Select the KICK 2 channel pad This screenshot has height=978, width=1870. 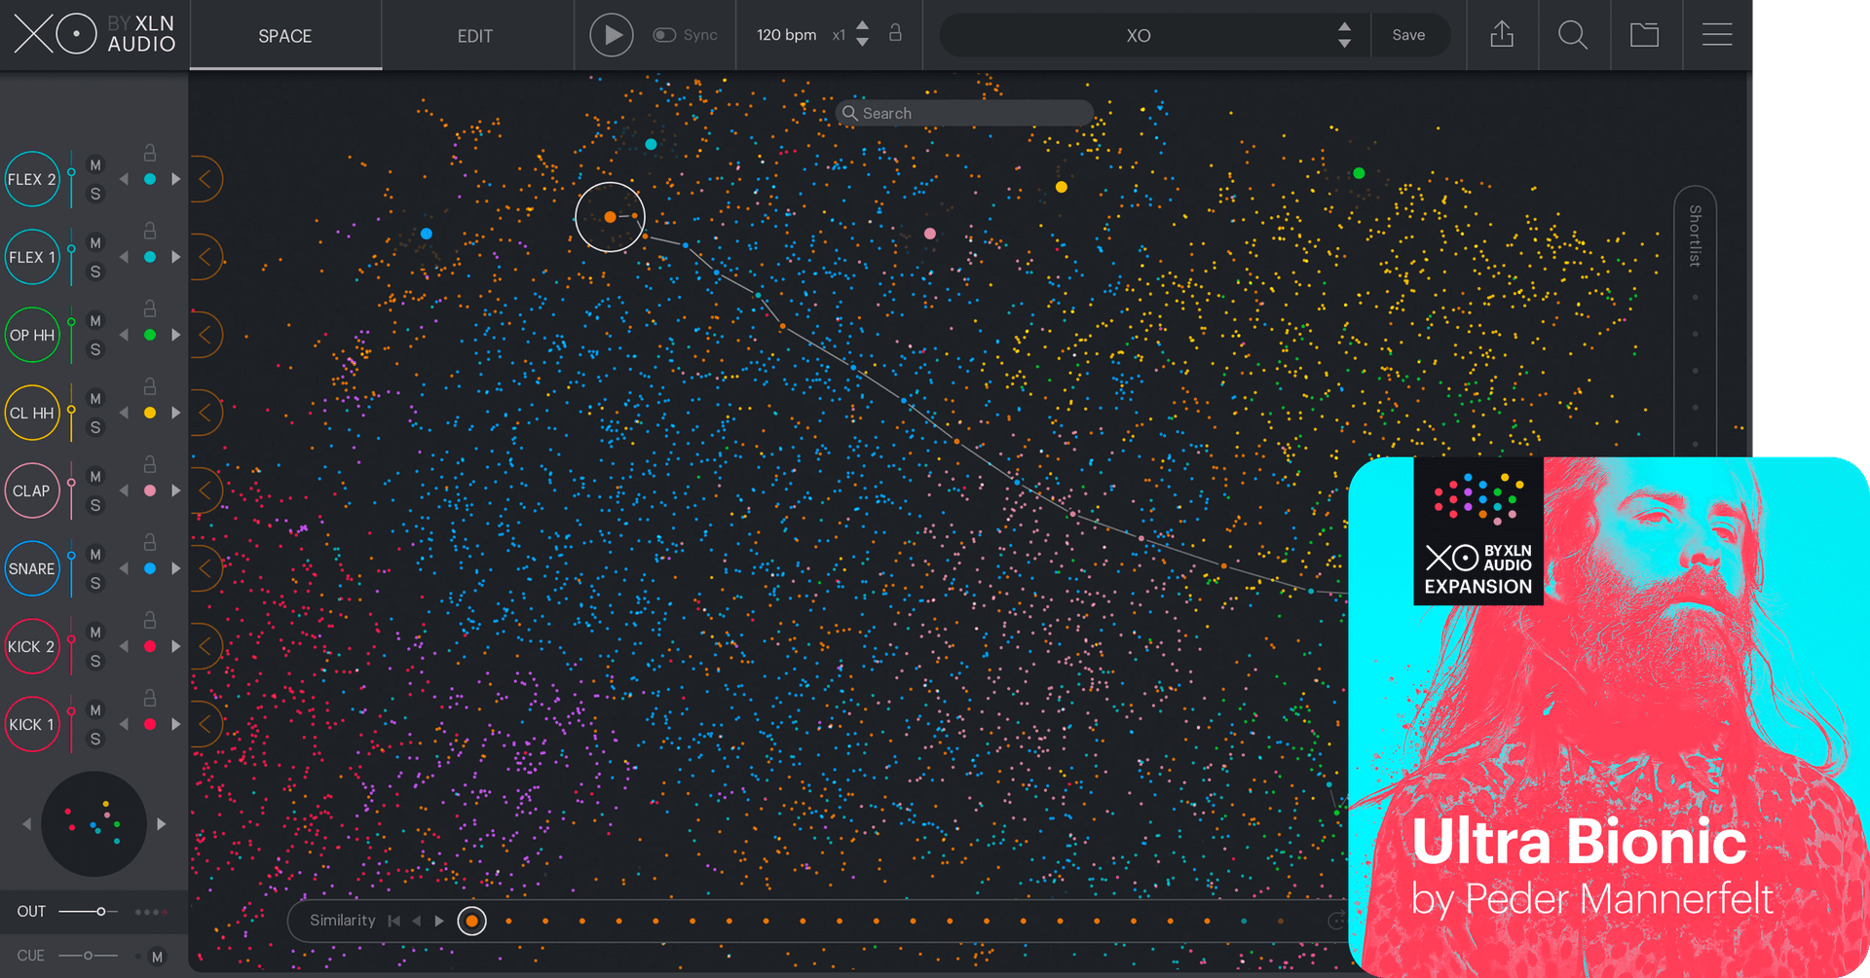[32, 646]
